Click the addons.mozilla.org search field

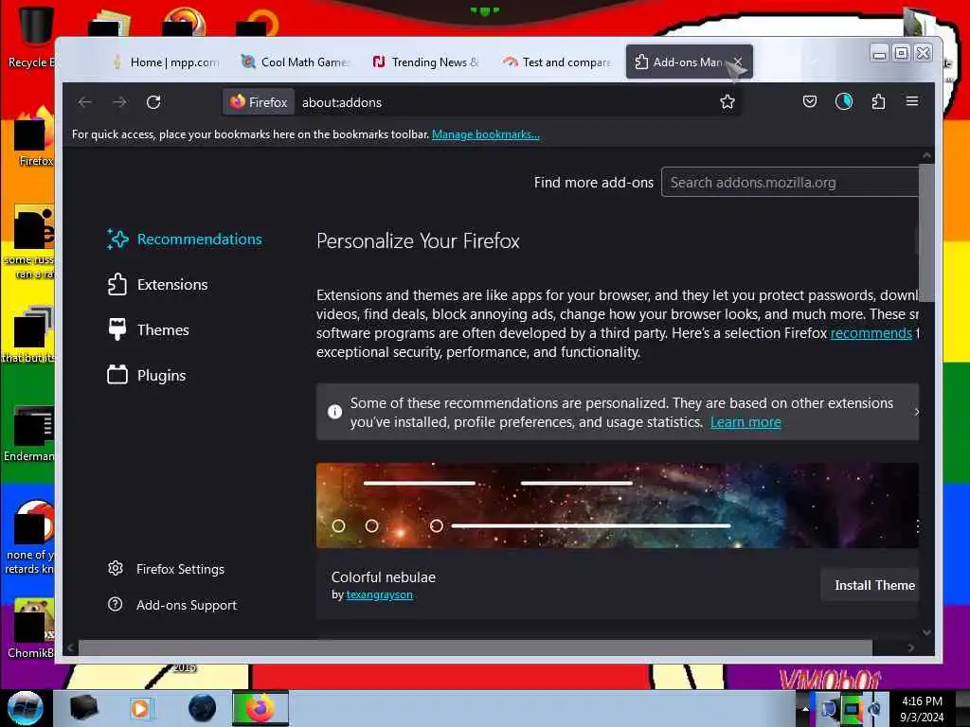[790, 183]
